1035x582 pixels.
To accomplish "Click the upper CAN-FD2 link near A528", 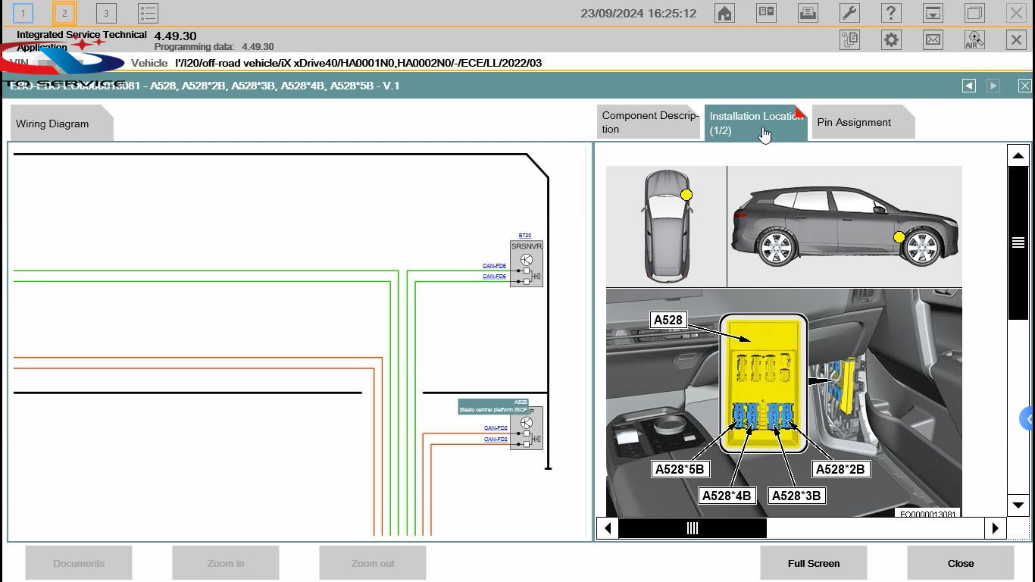I will point(496,428).
